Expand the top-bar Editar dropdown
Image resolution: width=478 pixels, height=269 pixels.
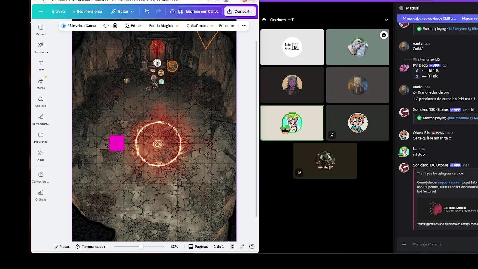click(x=122, y=12)
